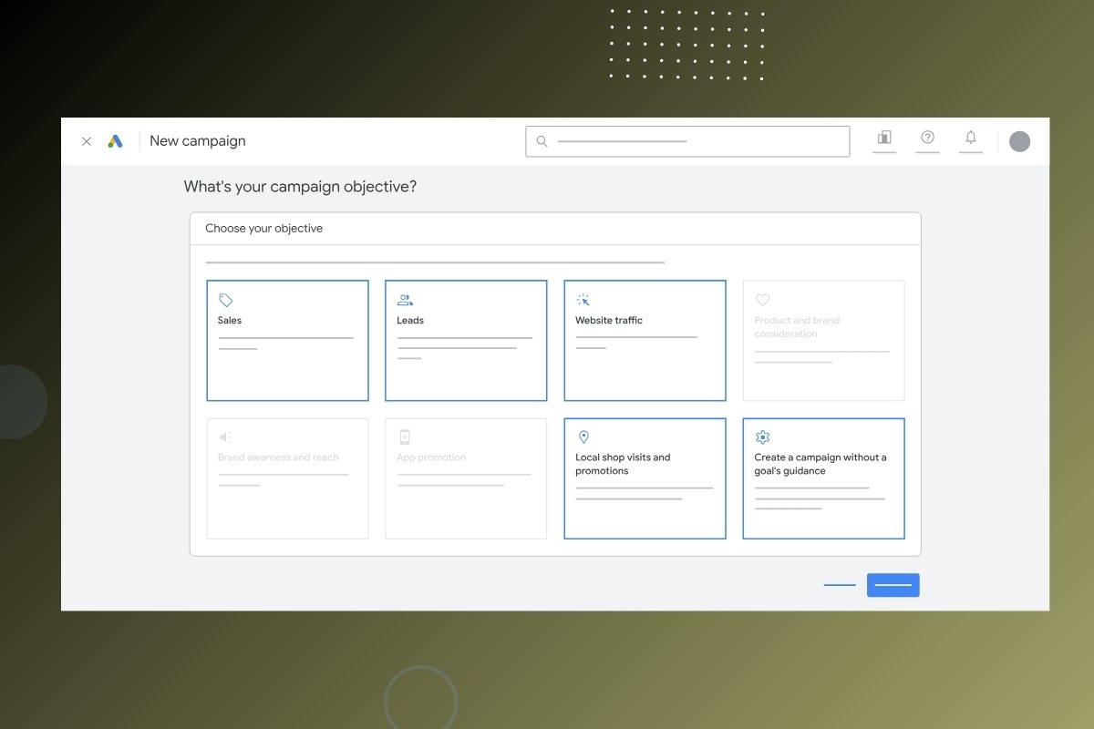Click the Website traffic cursor icon
Viewport: 1094px width, 729px height.
[x=583, y=300]
